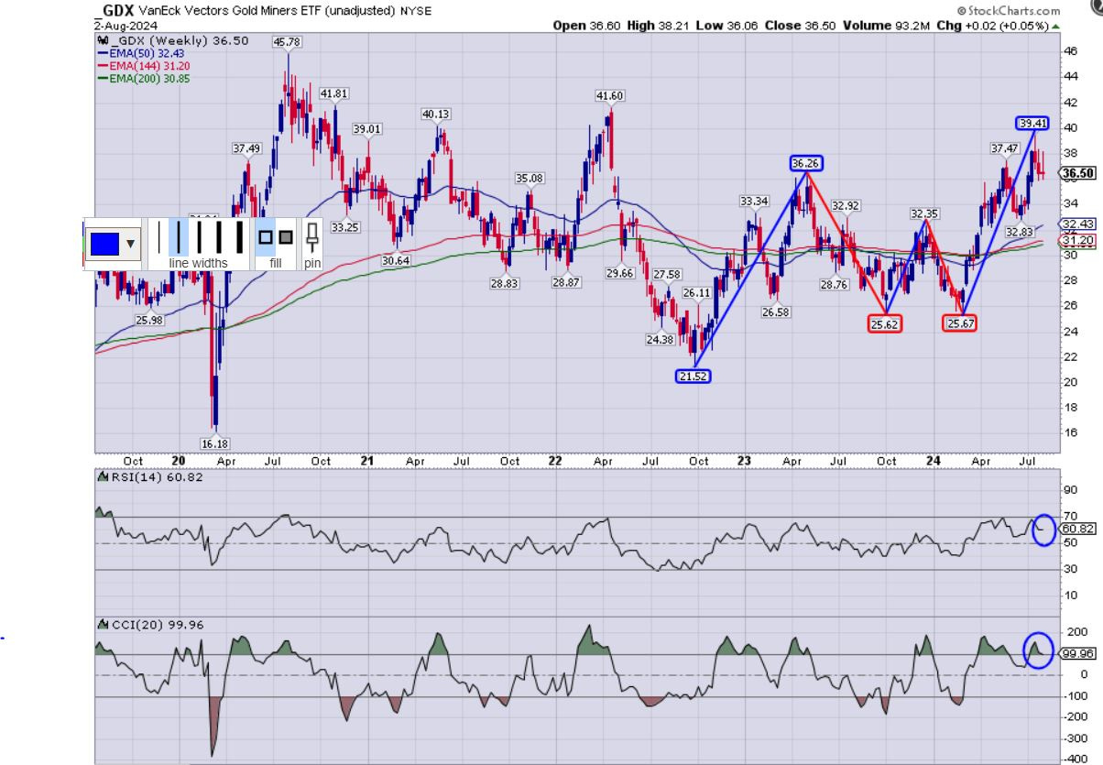Choose the hollow (unfilled) shape fill option
This screenshot has width=1103, height=765.
265,237
